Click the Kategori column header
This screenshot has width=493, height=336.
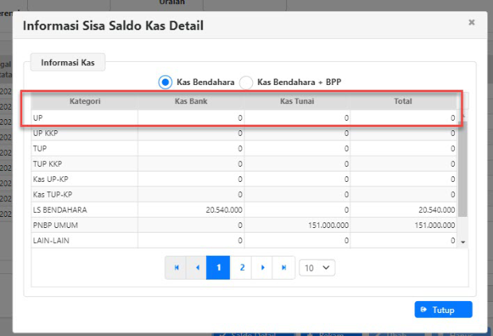84,102
